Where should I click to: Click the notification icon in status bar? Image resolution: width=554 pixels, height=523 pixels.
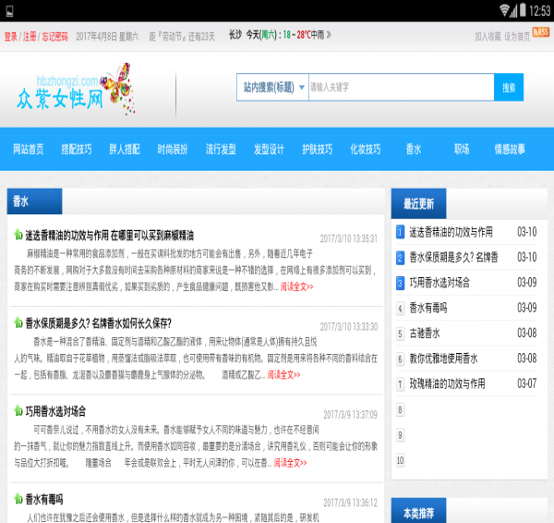tap(10, 11)
